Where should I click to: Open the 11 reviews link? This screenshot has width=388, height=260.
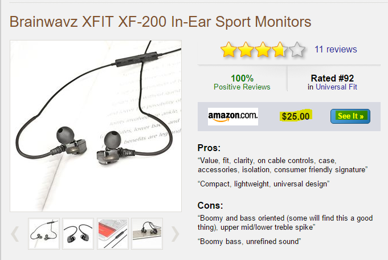336,49
